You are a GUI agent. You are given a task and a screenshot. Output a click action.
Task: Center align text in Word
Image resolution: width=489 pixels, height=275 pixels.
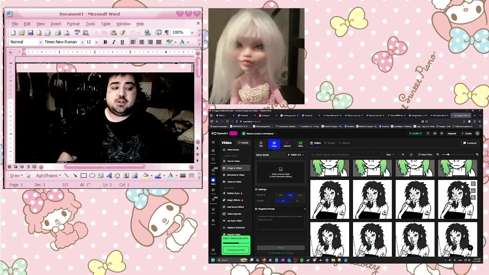pos(141,42)
